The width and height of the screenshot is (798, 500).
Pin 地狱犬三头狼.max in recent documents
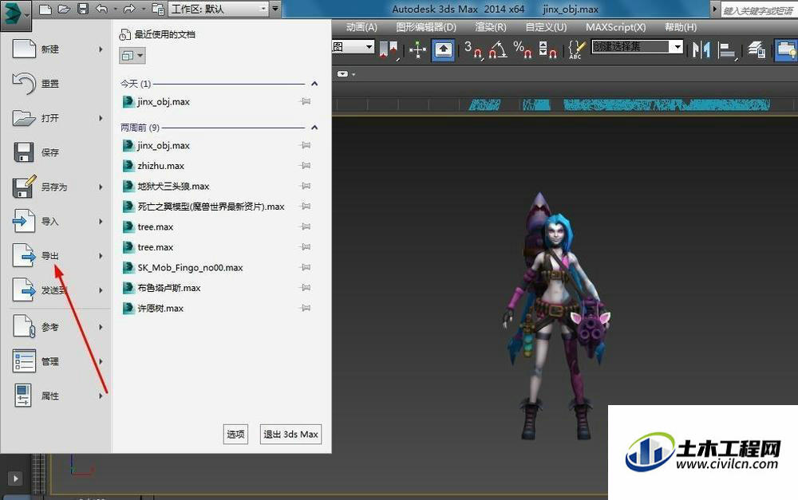click(x=306, y=186)
